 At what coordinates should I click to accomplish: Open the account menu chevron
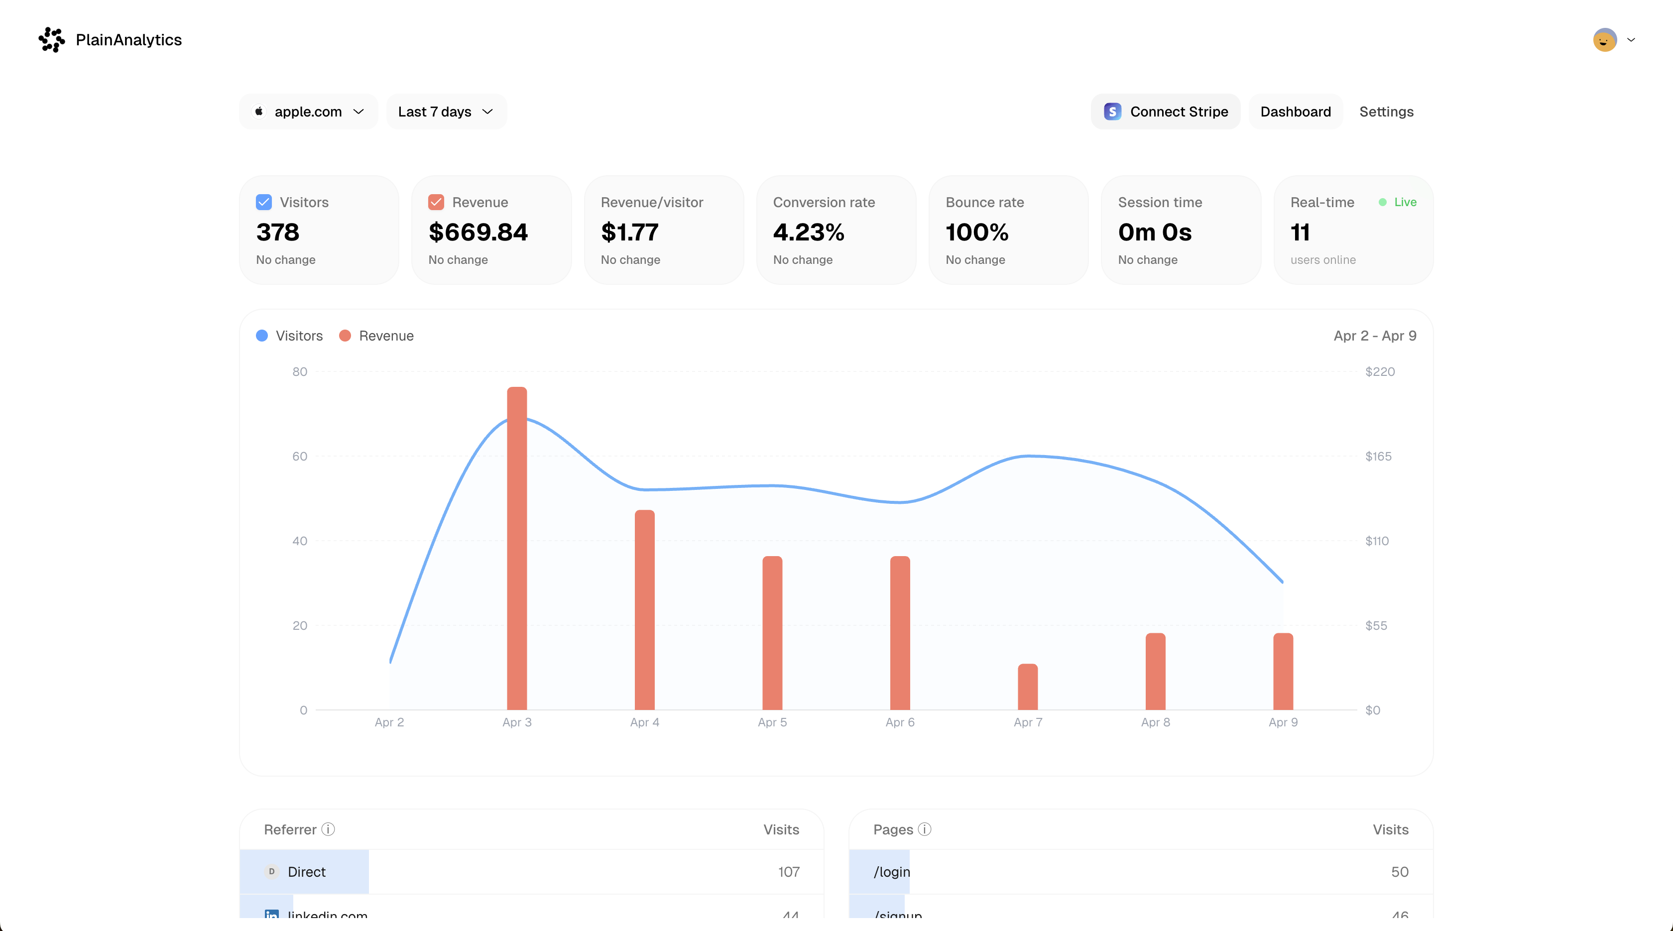click(1631, 40)
